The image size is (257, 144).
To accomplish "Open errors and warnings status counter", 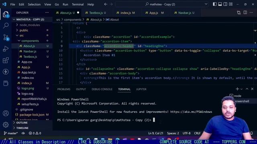I will 35,133.
